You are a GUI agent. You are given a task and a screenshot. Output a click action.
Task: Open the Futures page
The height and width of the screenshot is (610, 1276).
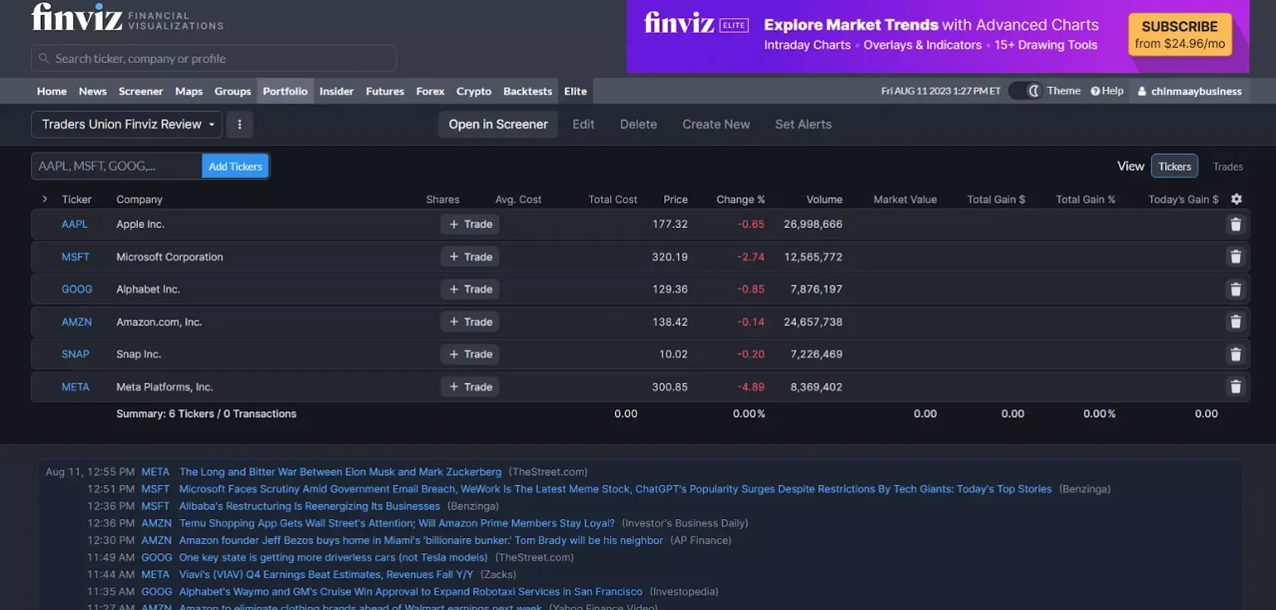click(385, 91)
